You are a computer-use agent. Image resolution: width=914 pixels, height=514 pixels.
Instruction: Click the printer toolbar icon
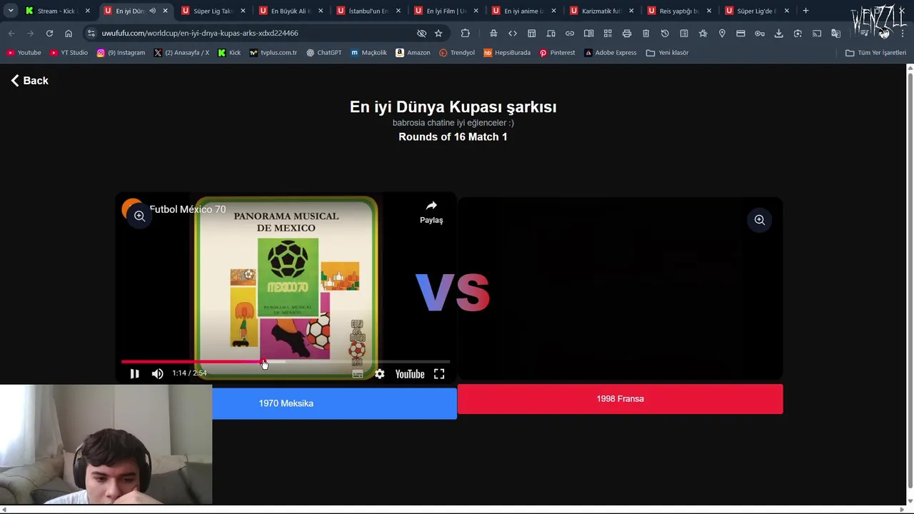627,33
